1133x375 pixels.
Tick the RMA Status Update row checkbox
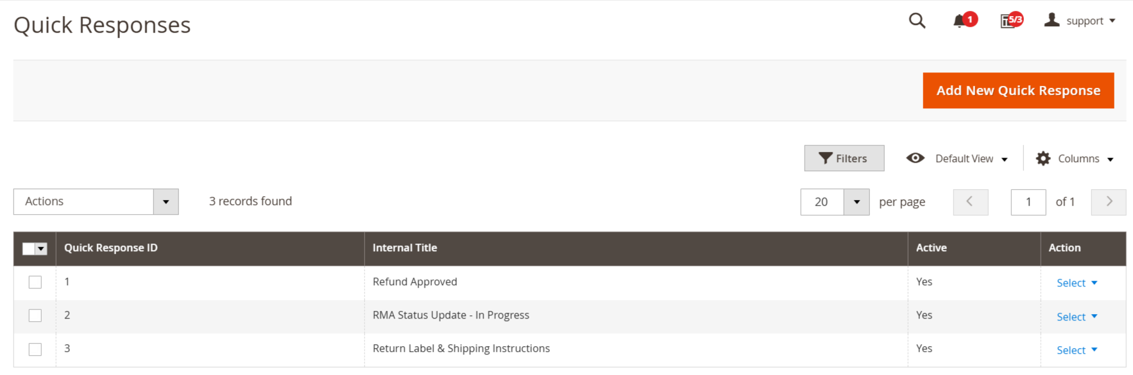35,315
